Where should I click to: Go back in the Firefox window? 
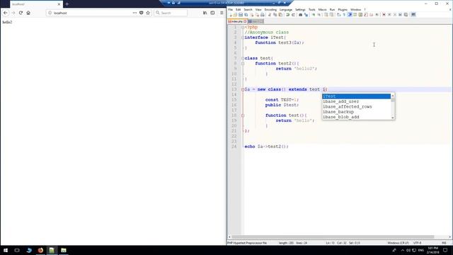[6, 13]
